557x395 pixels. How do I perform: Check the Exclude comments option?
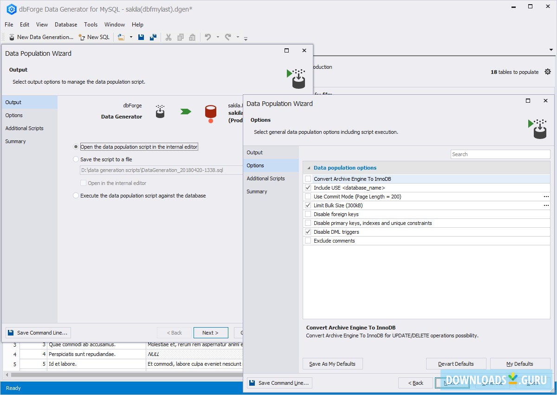[308, 241]
